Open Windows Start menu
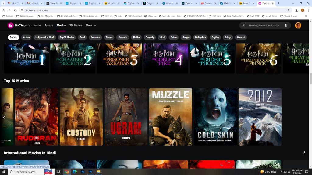The width and height of the screenshot is (312, 175). 4,172
